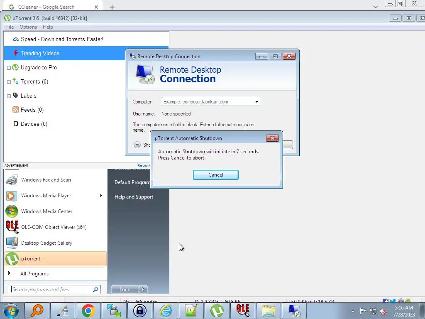Open the math notepad taskbar icon
425x319 pixels.
191,311
